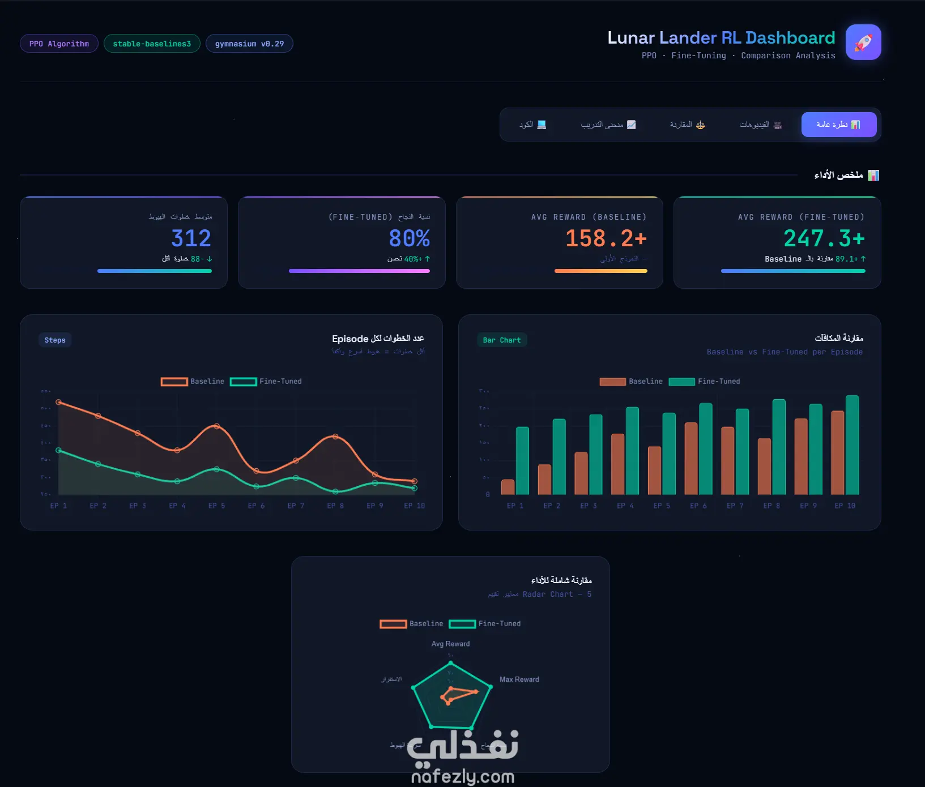
Task: Click the scales icon in المقارنة tab
Action: point(701,125)
